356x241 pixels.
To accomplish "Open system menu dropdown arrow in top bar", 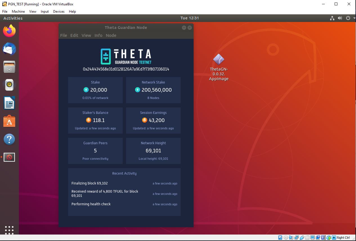I will (354, 18).
